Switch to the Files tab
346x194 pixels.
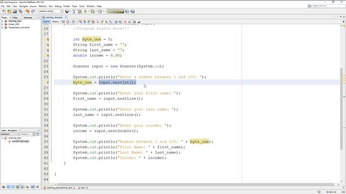15,17
